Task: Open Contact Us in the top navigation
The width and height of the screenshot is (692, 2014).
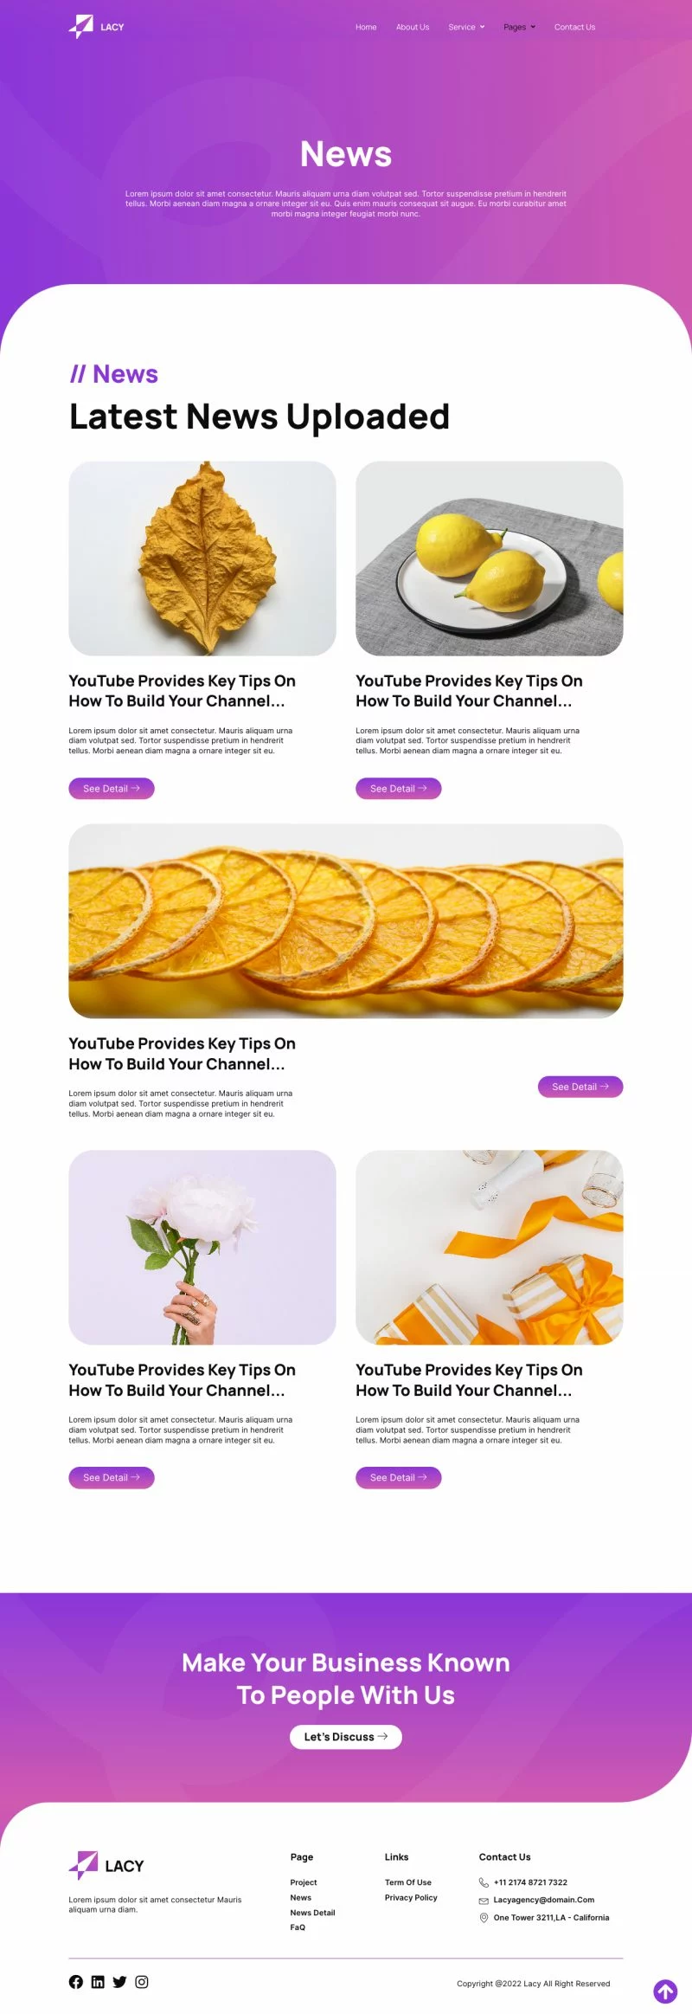Action: click(x=574, y=27)
